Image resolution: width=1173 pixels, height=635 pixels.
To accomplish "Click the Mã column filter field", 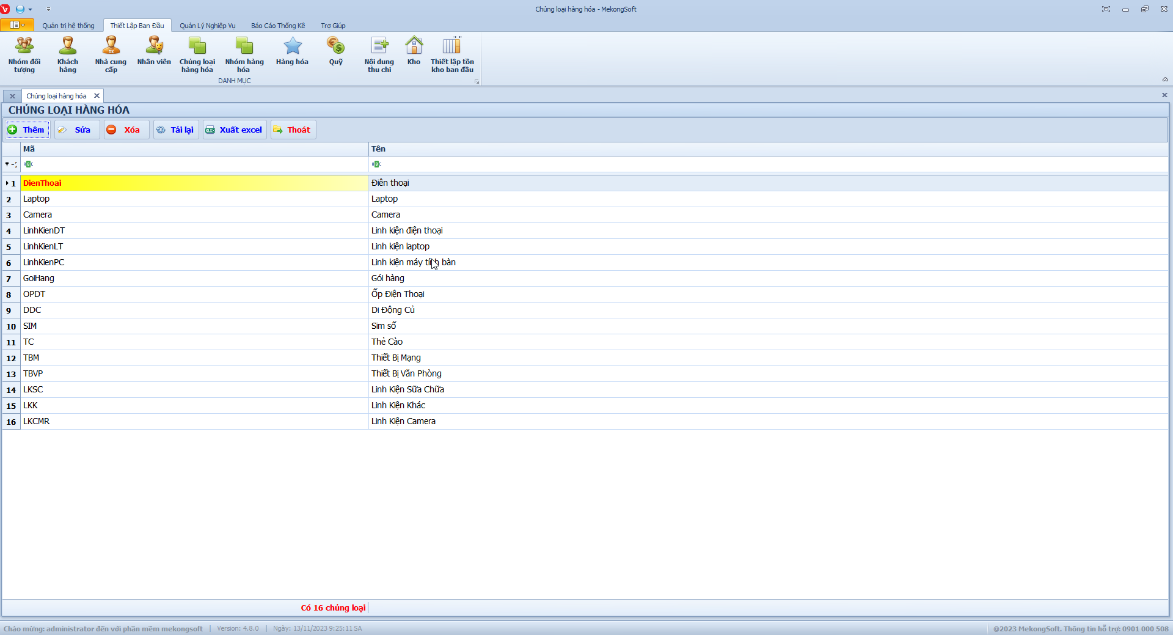I will coord(194,164).
